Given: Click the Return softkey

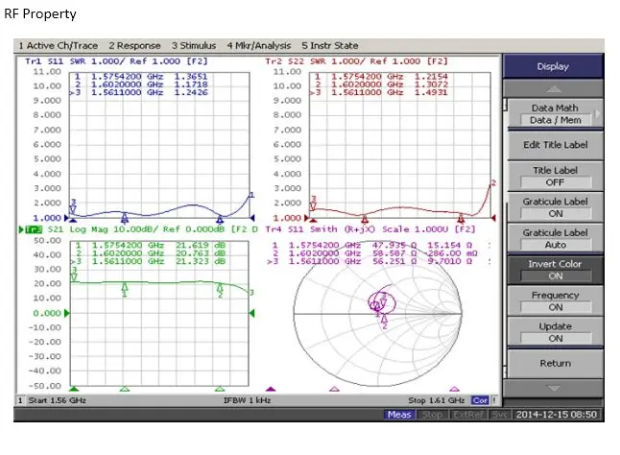Looking at the screenshot, I should (555, 363).
